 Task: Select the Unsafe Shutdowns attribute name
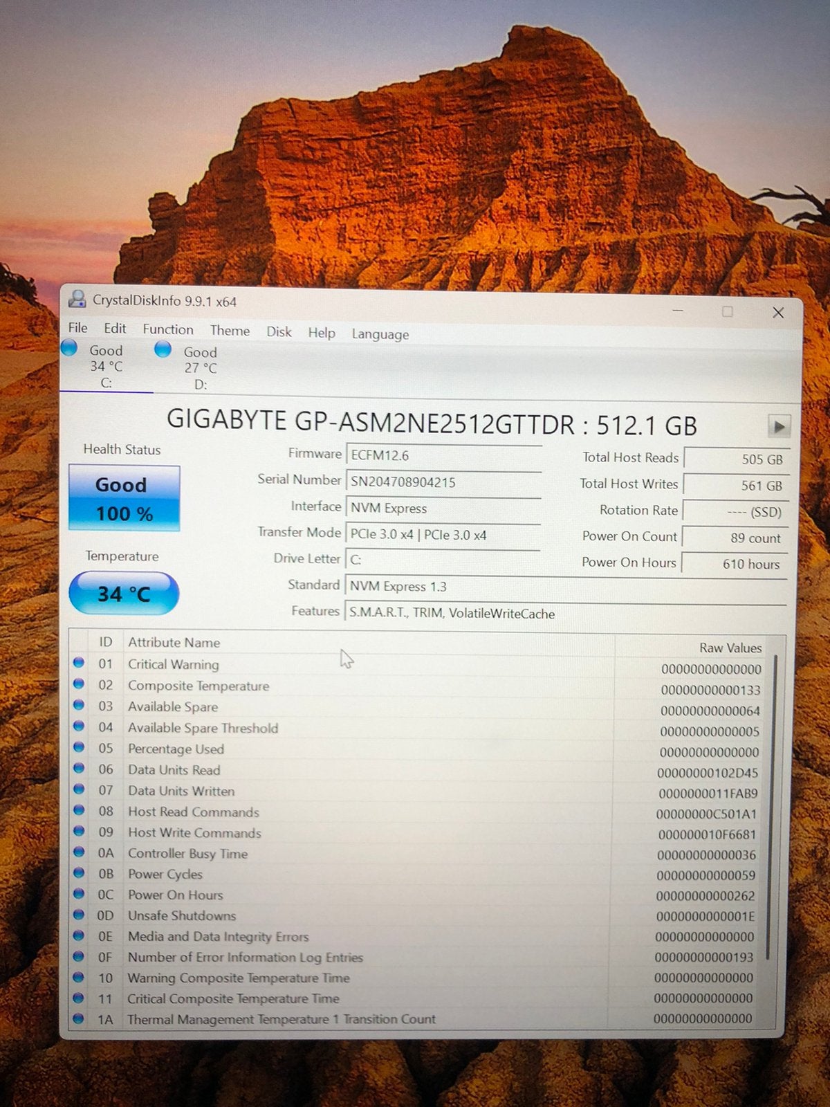click(182, 915)
